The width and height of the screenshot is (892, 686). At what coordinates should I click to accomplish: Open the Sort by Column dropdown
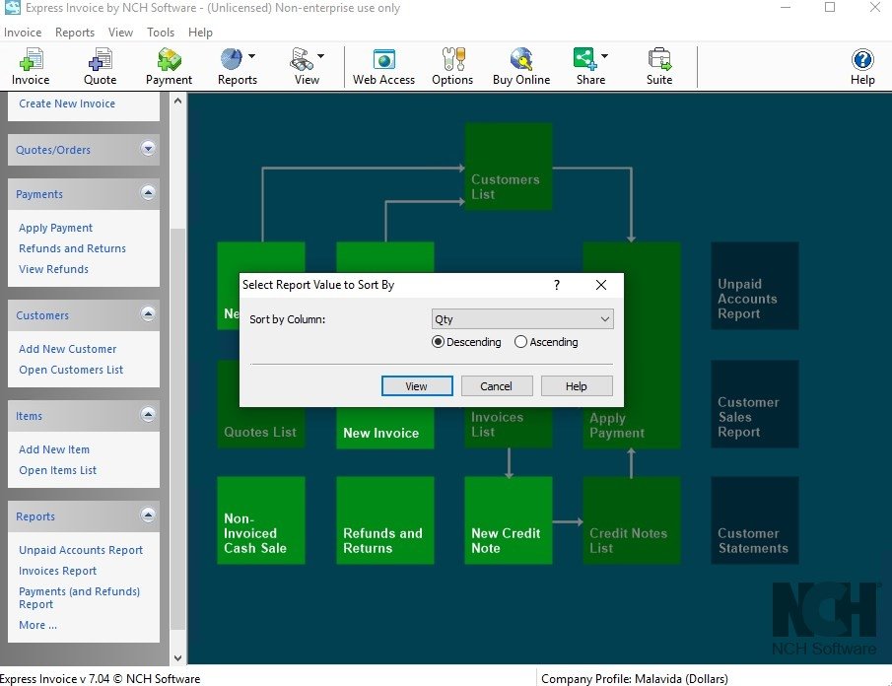[522, 319]
